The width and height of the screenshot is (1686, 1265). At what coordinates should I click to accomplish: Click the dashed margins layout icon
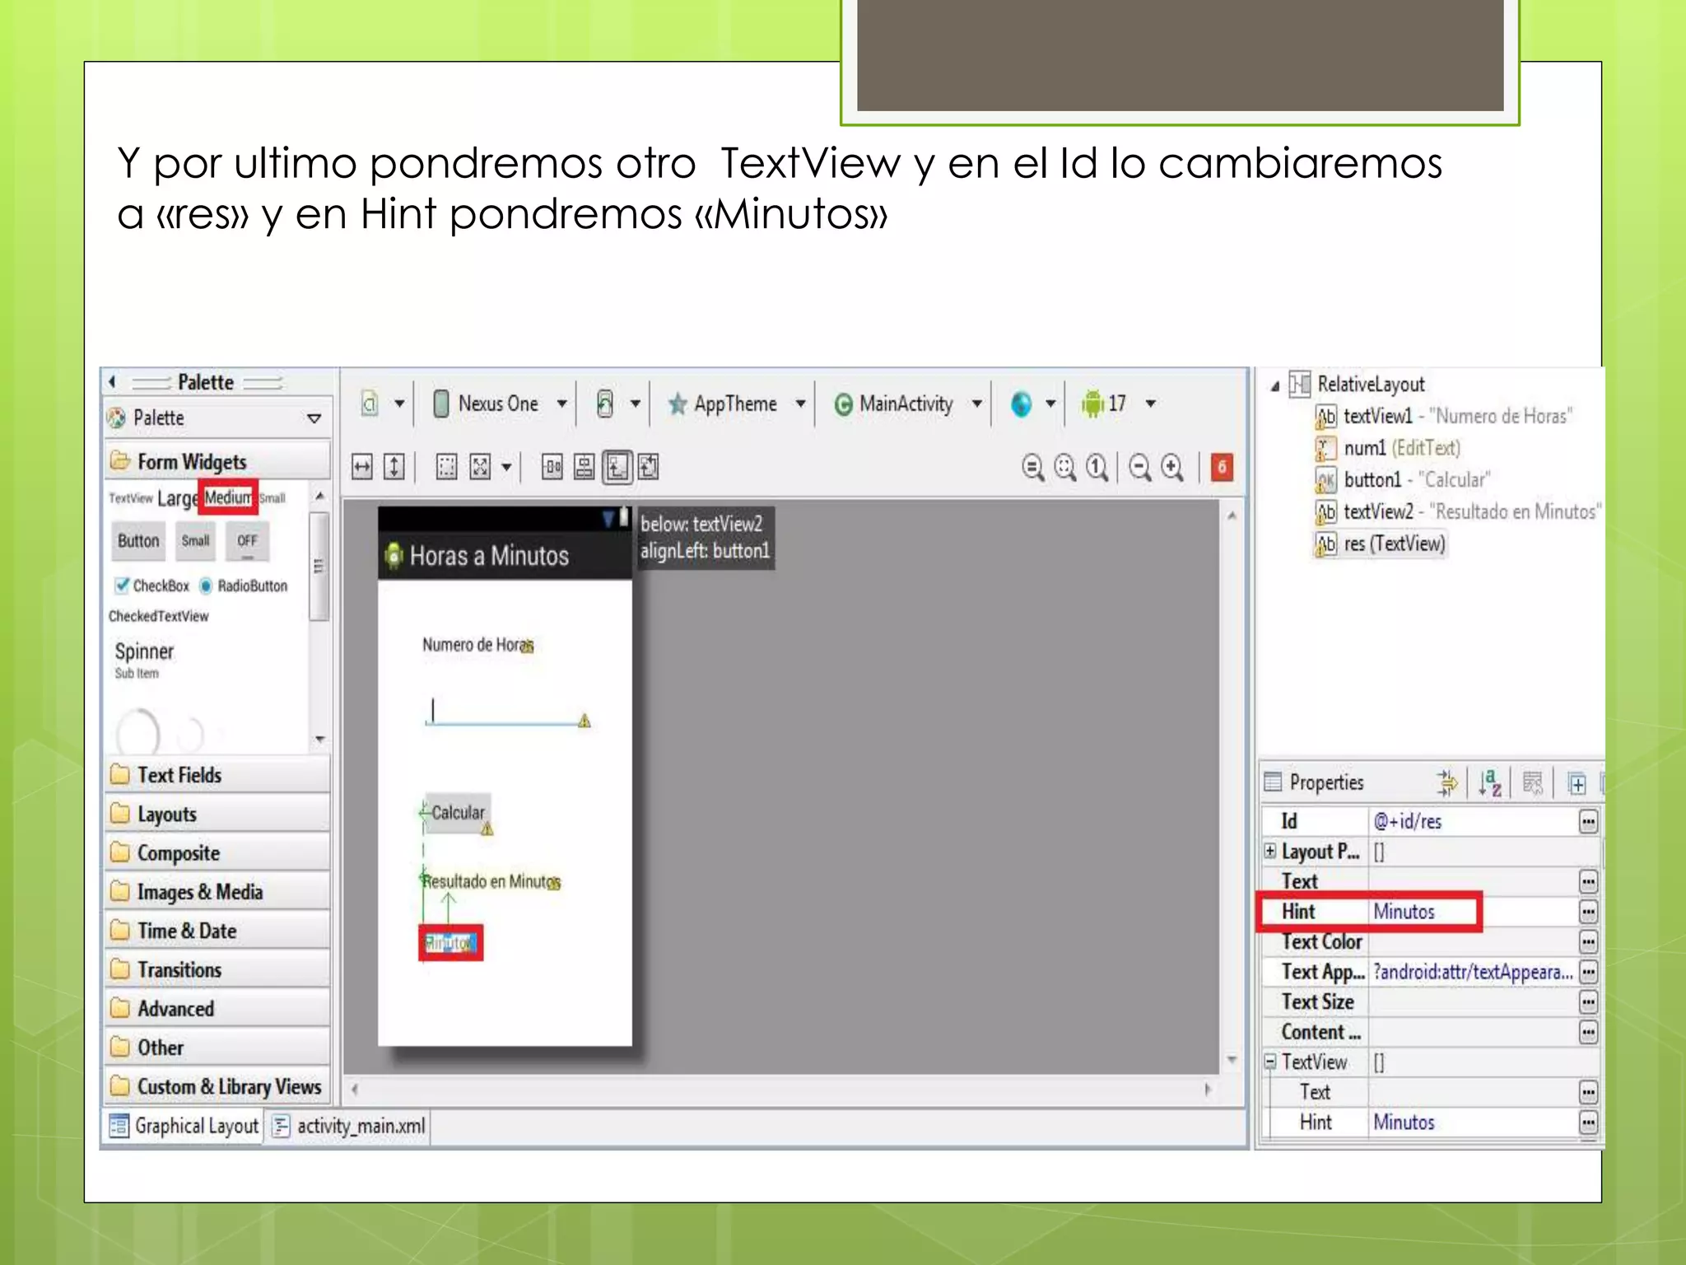(x=446, y=468)
